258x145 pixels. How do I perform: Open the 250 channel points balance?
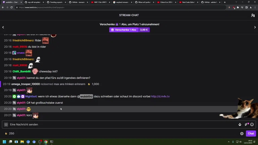click(9, 134)
